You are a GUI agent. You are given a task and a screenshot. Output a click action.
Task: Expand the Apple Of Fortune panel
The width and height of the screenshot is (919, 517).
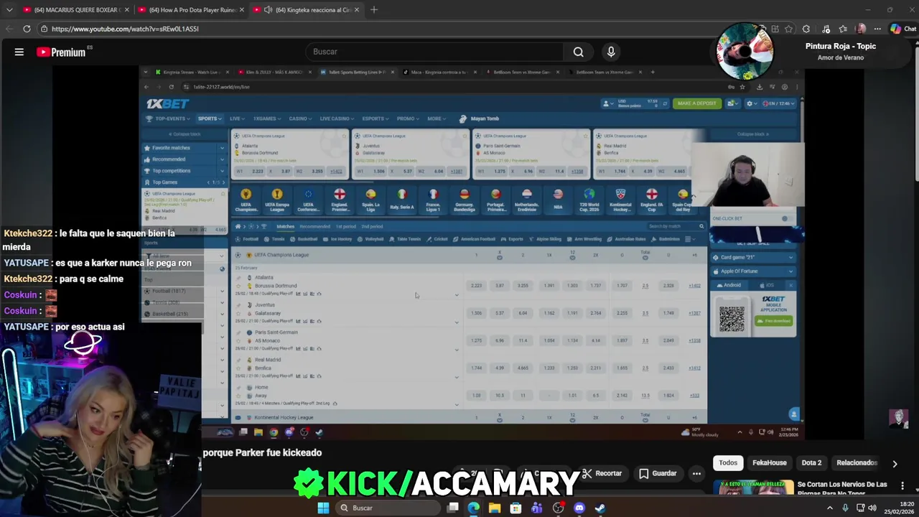click(753, 271)
